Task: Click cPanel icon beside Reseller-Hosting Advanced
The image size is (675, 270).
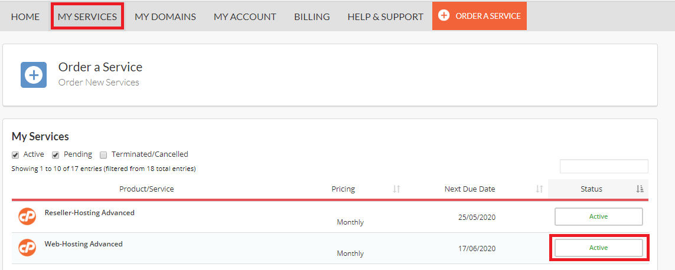Action: (x=27, y=216)
